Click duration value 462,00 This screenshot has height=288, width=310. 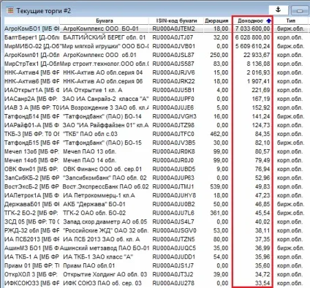pyautogui.click(x=219, y=134)
